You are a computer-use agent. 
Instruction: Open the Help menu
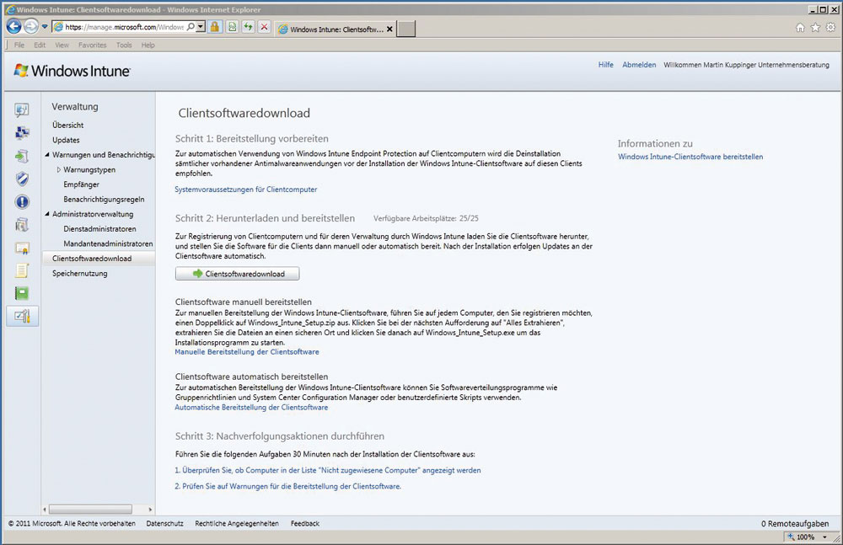pos(148,45)
